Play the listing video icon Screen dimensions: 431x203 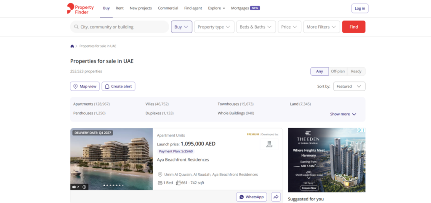click(x=84, y=187)
